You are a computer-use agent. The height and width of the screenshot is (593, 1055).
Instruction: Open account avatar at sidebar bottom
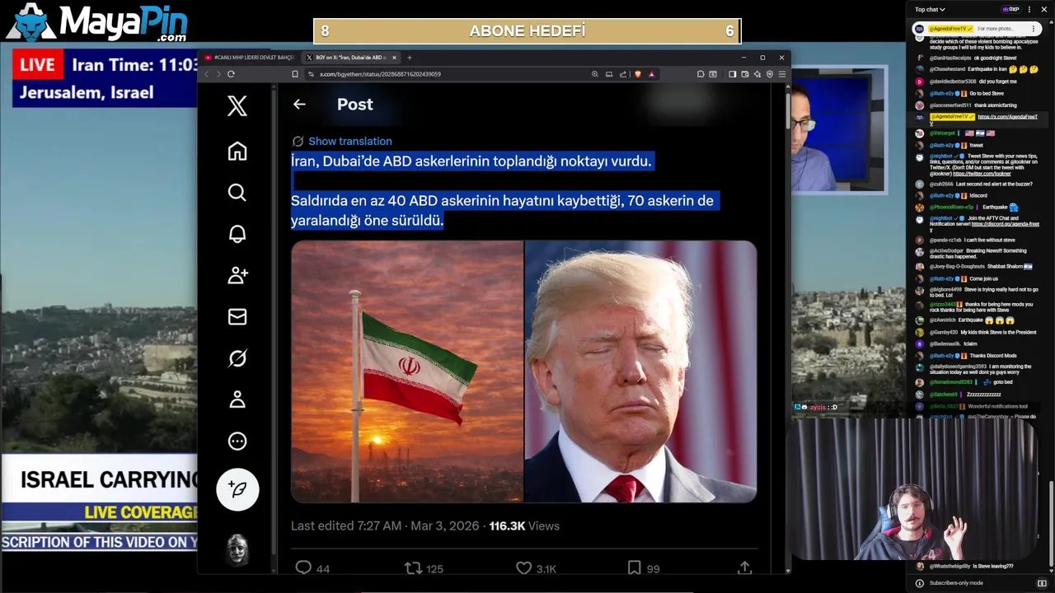[x=237, y=550]
